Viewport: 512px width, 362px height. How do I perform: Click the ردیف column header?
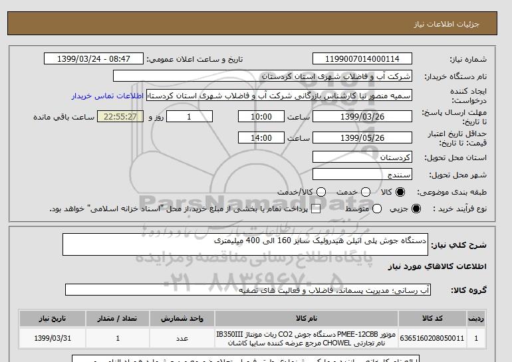(476, 318)
